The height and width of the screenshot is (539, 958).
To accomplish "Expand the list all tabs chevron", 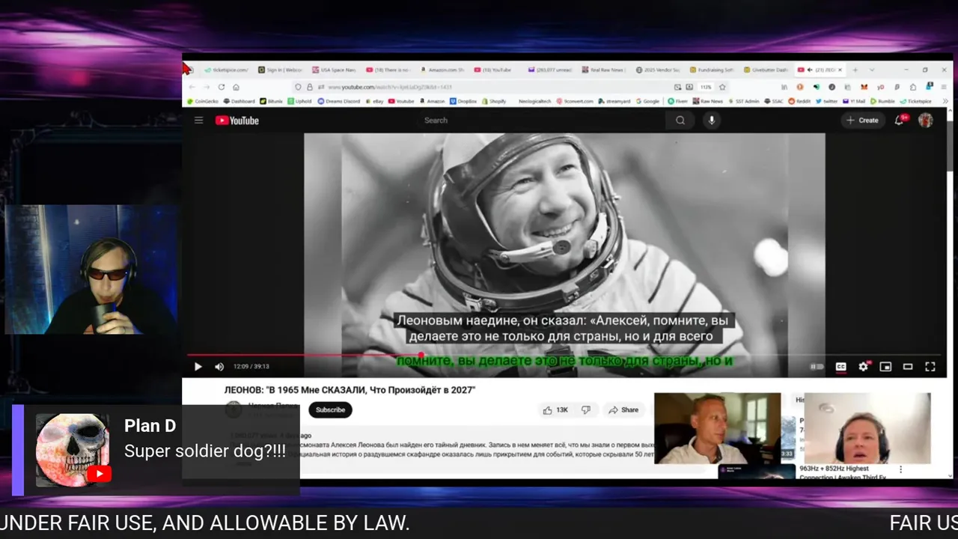I will click(872, 70).
